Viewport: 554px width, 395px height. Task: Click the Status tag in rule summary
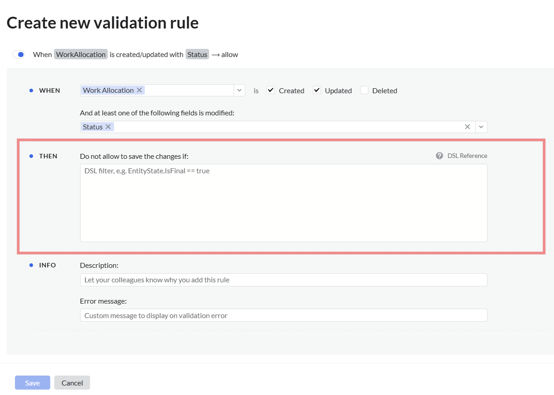[197, 54]
